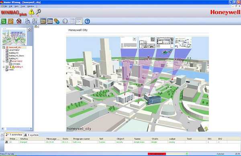Viewport: 241px width, 156px height.
Task: Click the yellow warning alarm icon
Action: (31, 12)
